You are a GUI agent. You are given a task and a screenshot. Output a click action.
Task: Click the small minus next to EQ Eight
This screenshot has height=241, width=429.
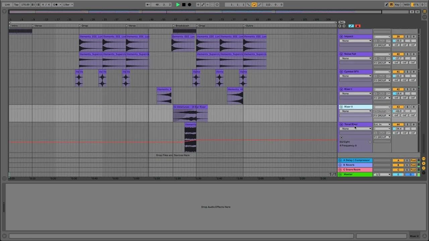370,142
